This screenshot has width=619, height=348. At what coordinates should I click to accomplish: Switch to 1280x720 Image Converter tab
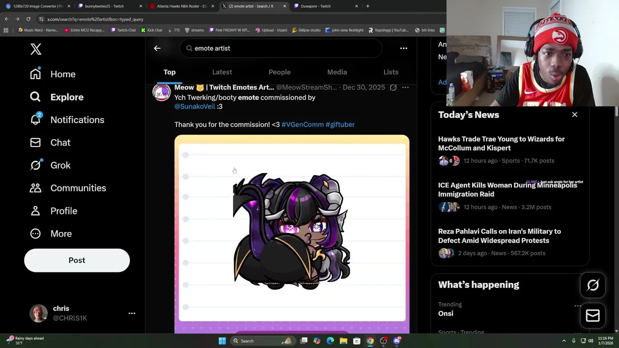point(38,6)
